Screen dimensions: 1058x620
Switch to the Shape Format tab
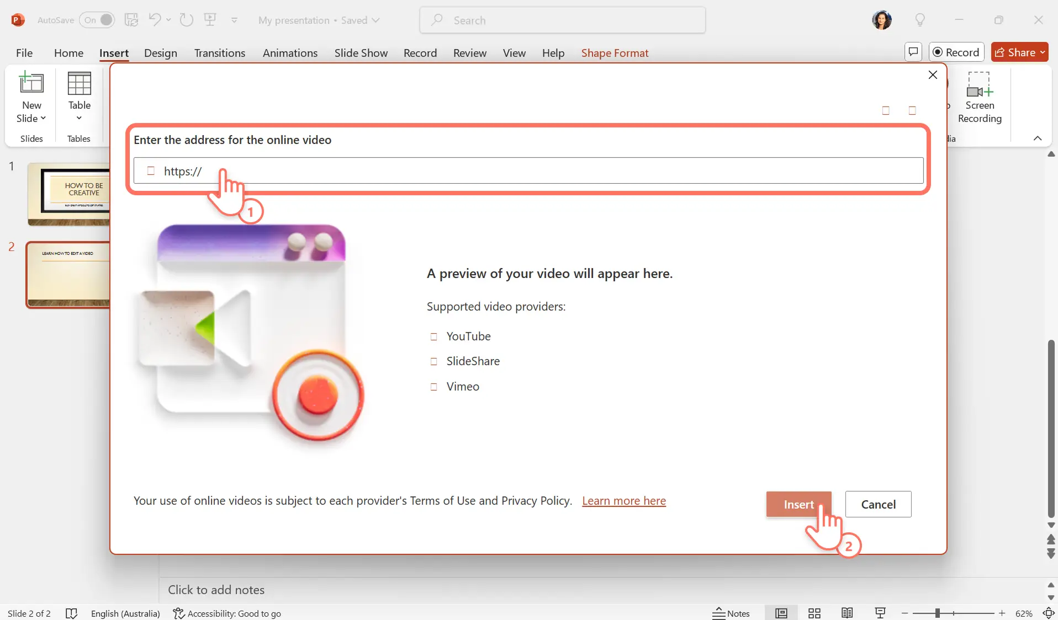[x=615, y=53]
